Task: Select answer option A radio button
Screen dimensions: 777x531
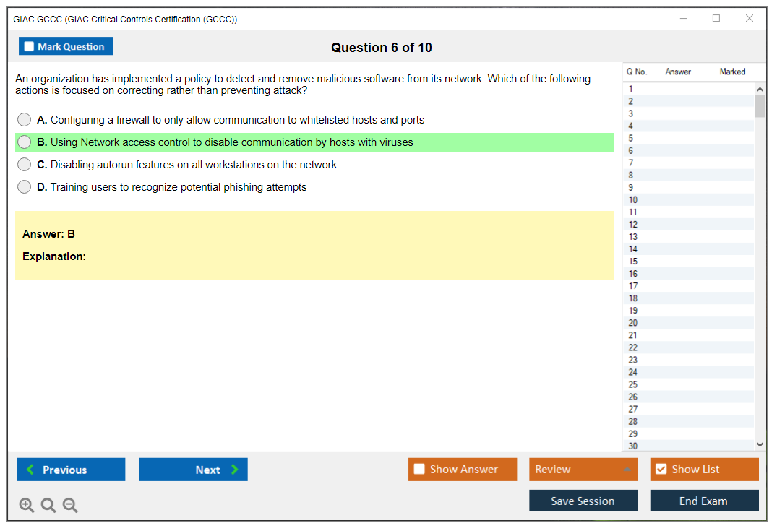Action: click(x=24, y=119)
